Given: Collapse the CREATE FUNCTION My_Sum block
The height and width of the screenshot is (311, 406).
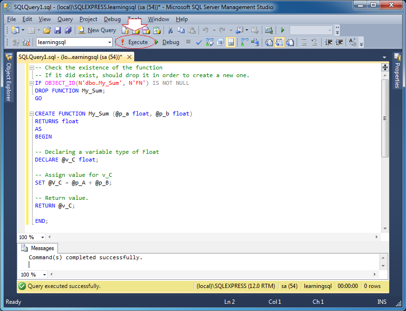Looking at the screenshot, I should (x=32, y=114).
